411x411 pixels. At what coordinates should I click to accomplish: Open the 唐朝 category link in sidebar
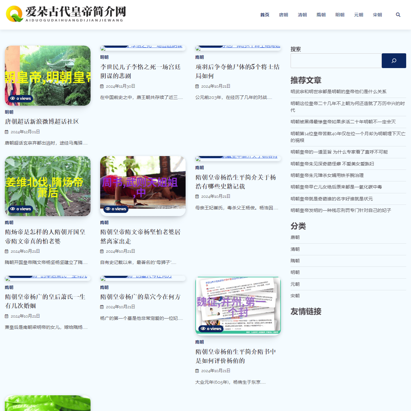[x=295, y=237]
